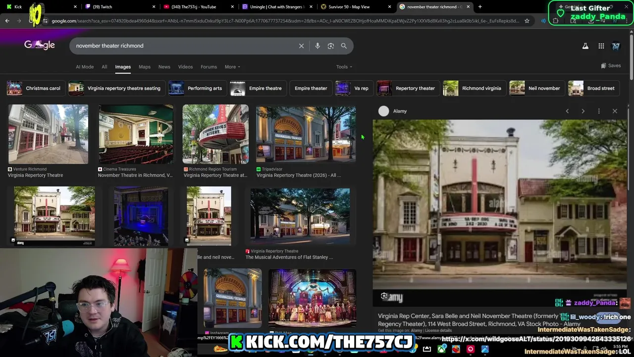Open the Flat Stanley musical thumbnail

300,216
